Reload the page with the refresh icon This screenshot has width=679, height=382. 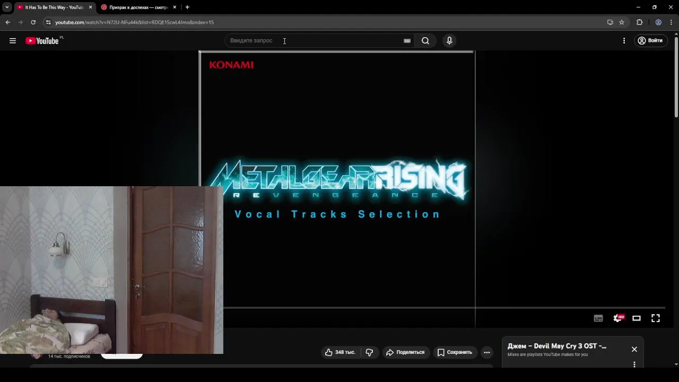33,22
